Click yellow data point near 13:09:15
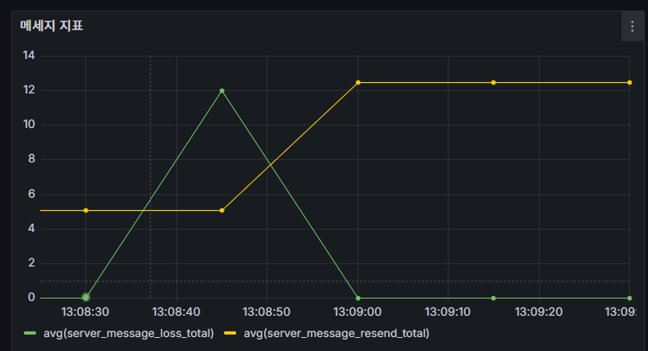Screen dimensions: 648x351 point(494,83)
